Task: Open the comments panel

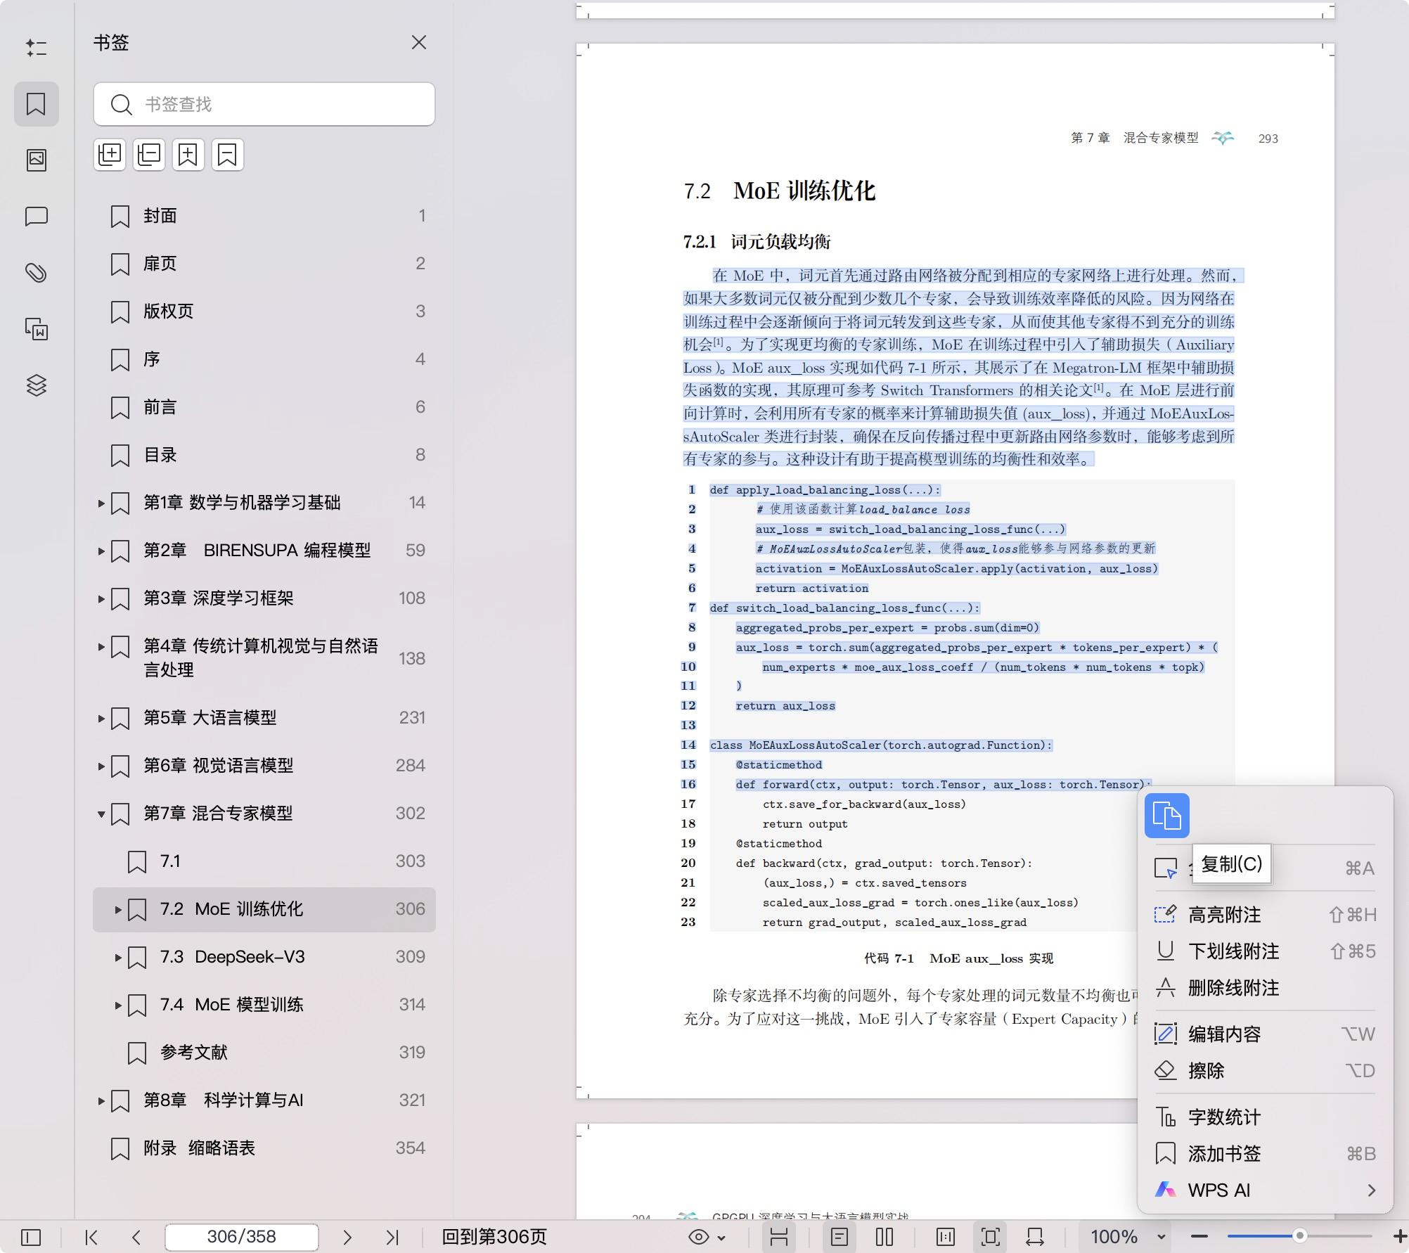Action: [37, 217]
